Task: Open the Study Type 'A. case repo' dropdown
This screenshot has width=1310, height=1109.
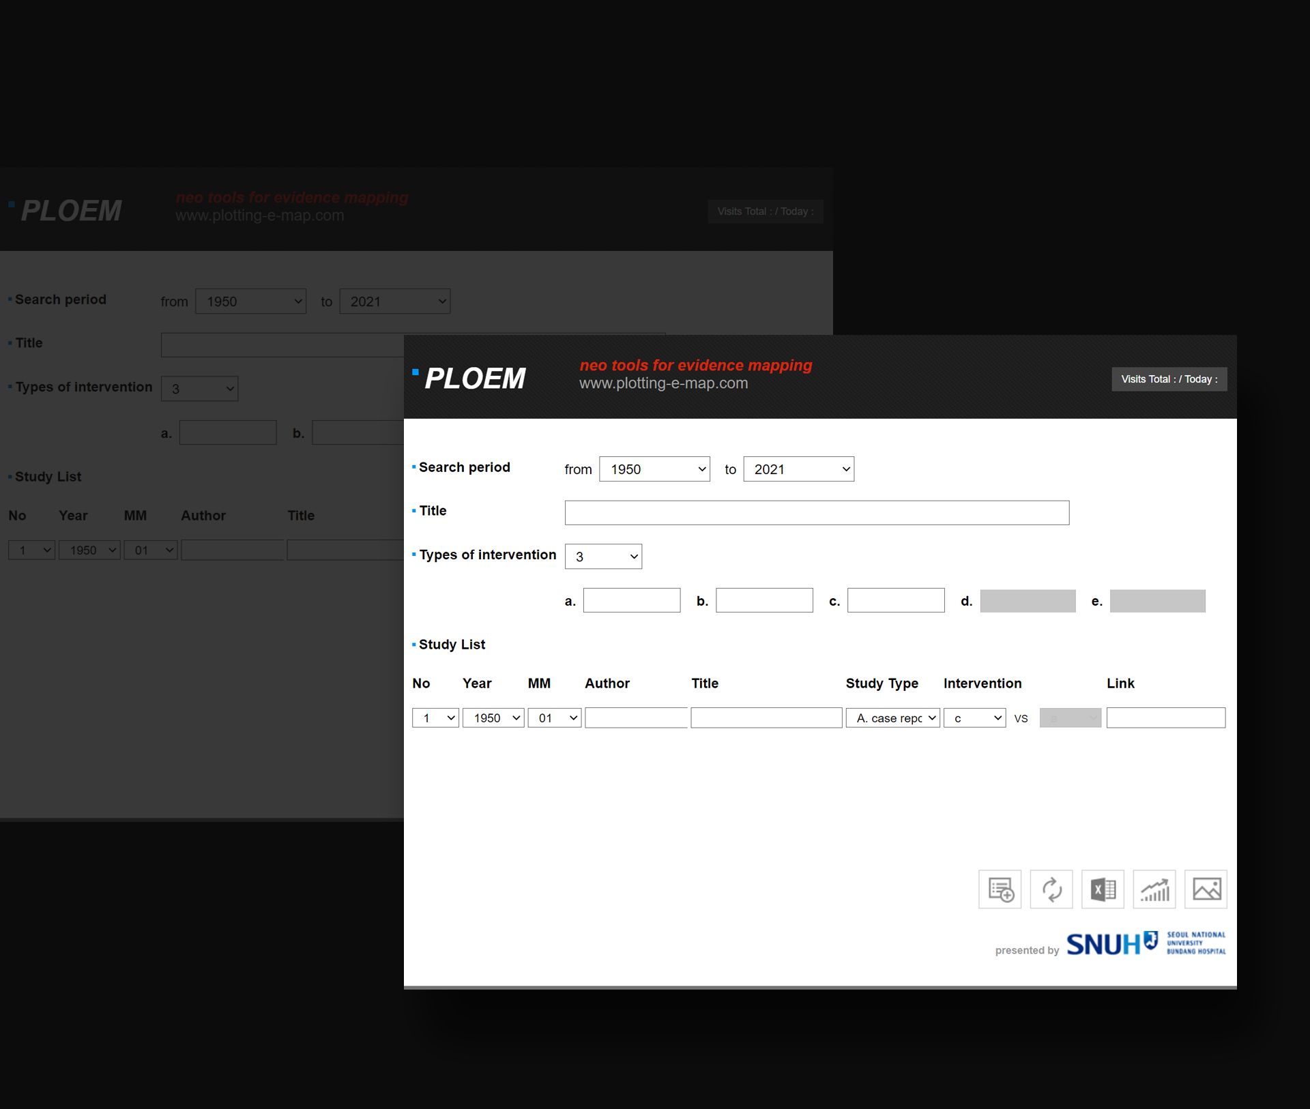Action: point(893,718)
